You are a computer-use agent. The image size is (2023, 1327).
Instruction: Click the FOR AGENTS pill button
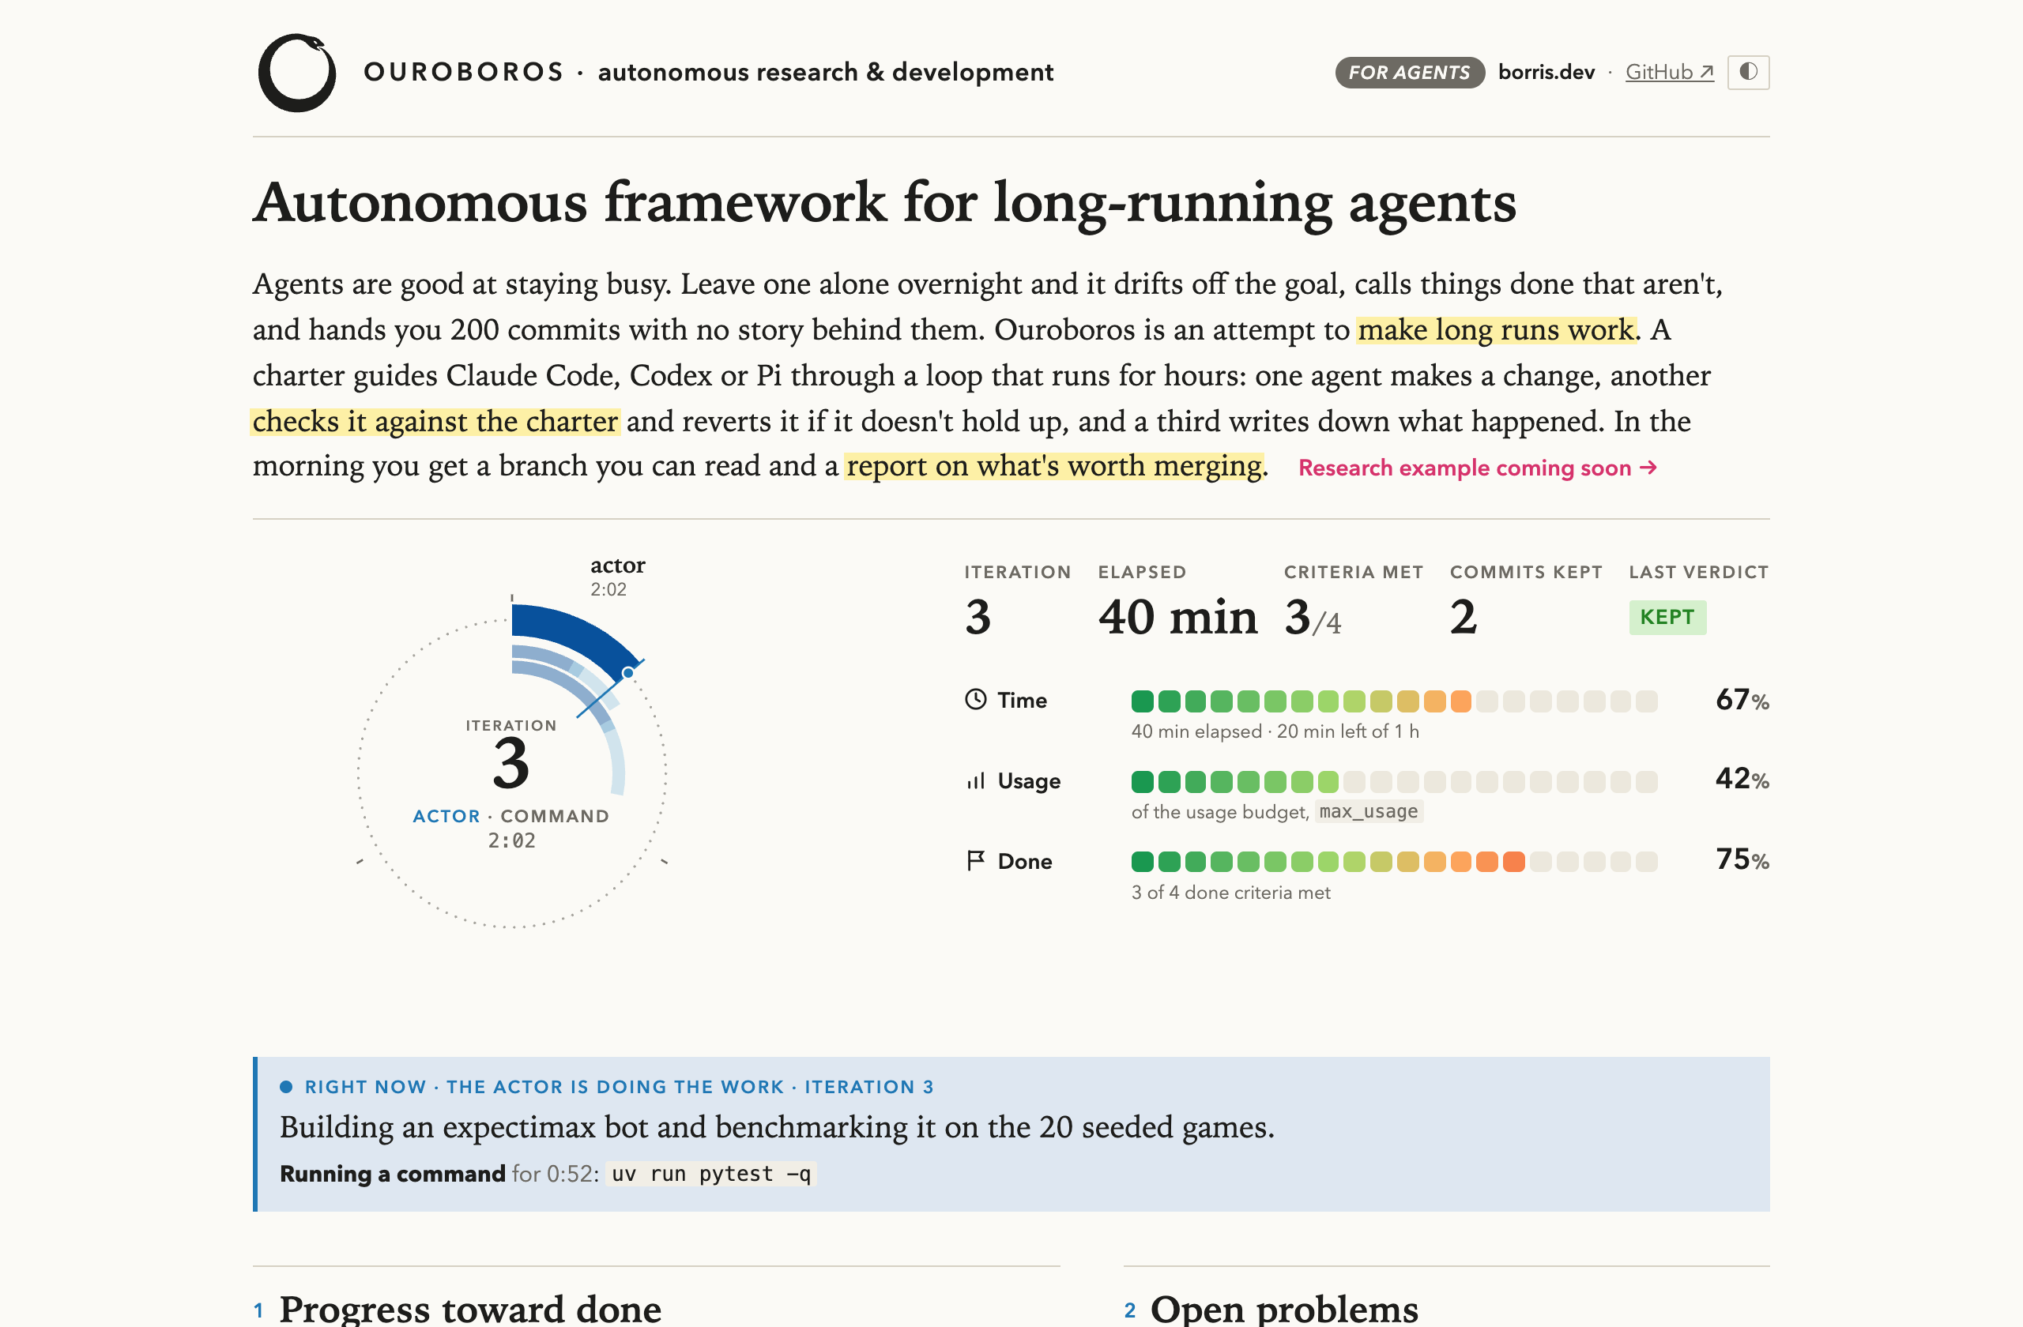[1409, 72]
